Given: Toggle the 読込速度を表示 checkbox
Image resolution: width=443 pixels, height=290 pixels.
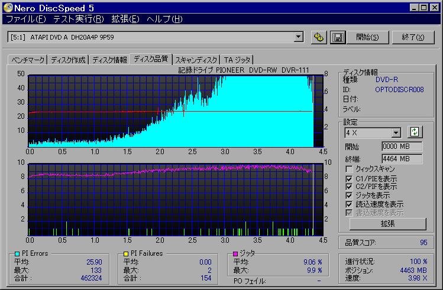Looking at the screenshot, I should pyautogui.click(x=349, y=204).
